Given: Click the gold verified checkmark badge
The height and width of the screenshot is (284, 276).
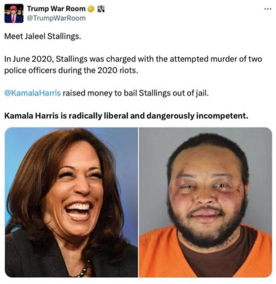Looking at the screenshot, I should (x=91, y=9).
